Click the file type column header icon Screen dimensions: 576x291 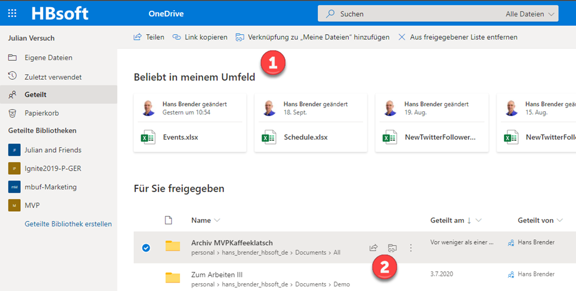tap(168, 220)
